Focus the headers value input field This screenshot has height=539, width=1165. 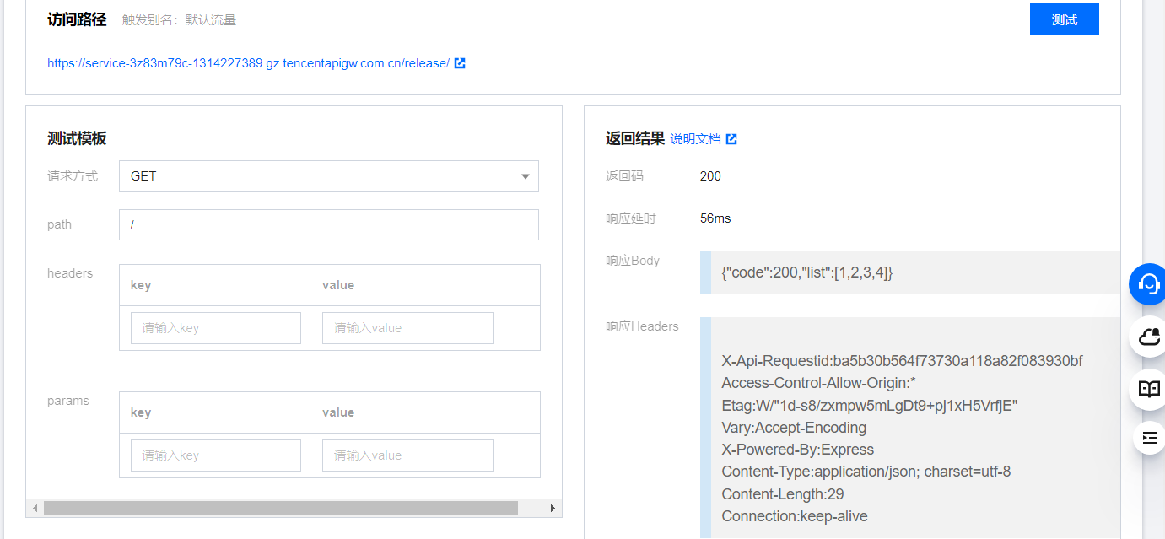pos(407,328)
